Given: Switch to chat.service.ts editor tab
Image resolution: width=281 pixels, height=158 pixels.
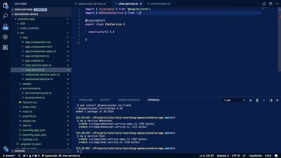Looking at the screenshot, I should click(x=128, y=4).
